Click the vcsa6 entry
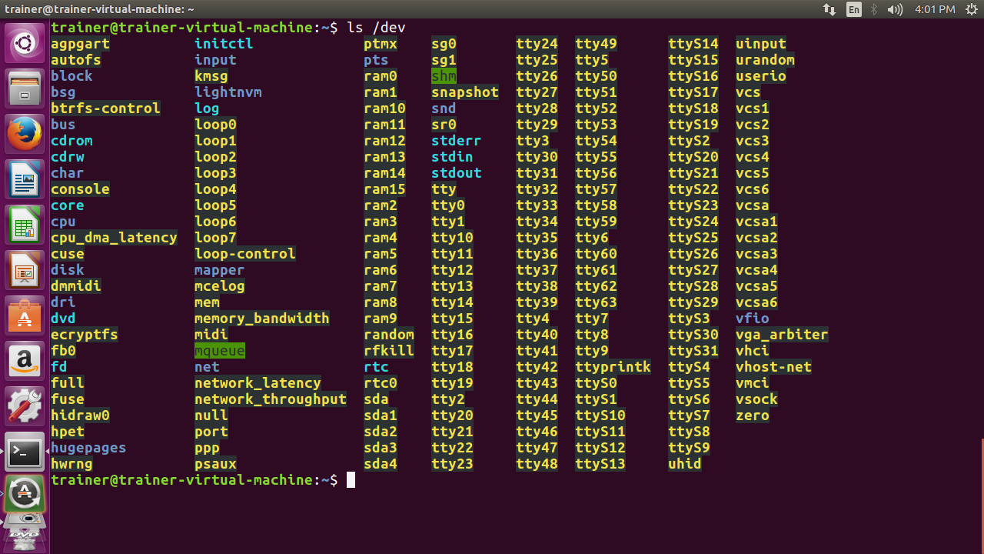984x554 pixels. pos(756,302)
